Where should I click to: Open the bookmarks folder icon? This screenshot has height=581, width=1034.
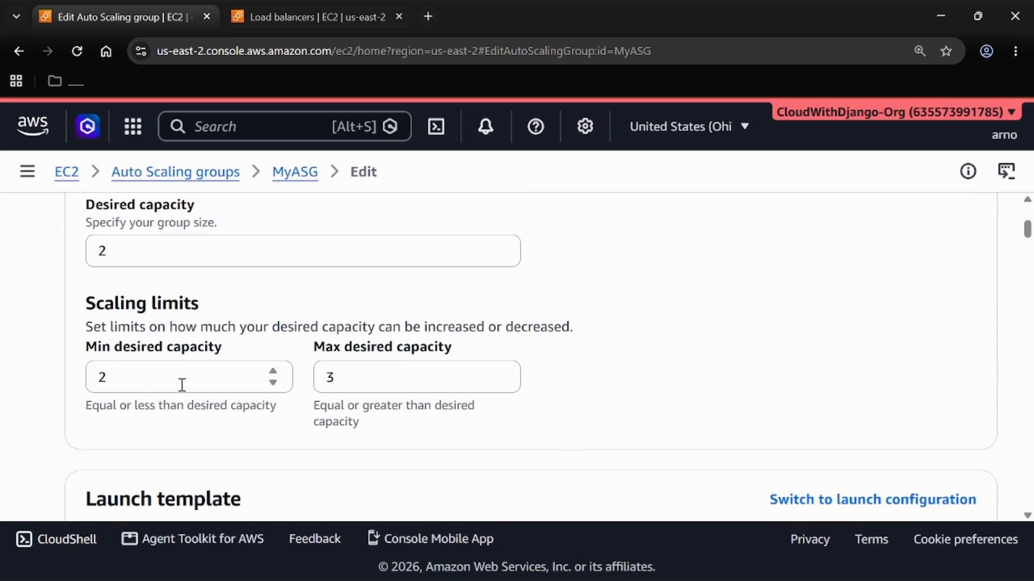(54, 81)
